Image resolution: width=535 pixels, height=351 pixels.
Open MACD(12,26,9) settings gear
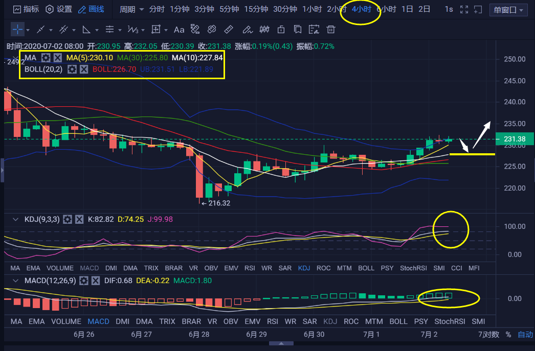tap(83, 281)
